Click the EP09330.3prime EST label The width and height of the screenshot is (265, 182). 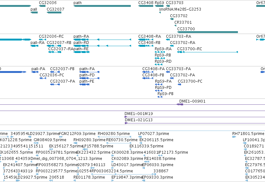tap(158, 177)
